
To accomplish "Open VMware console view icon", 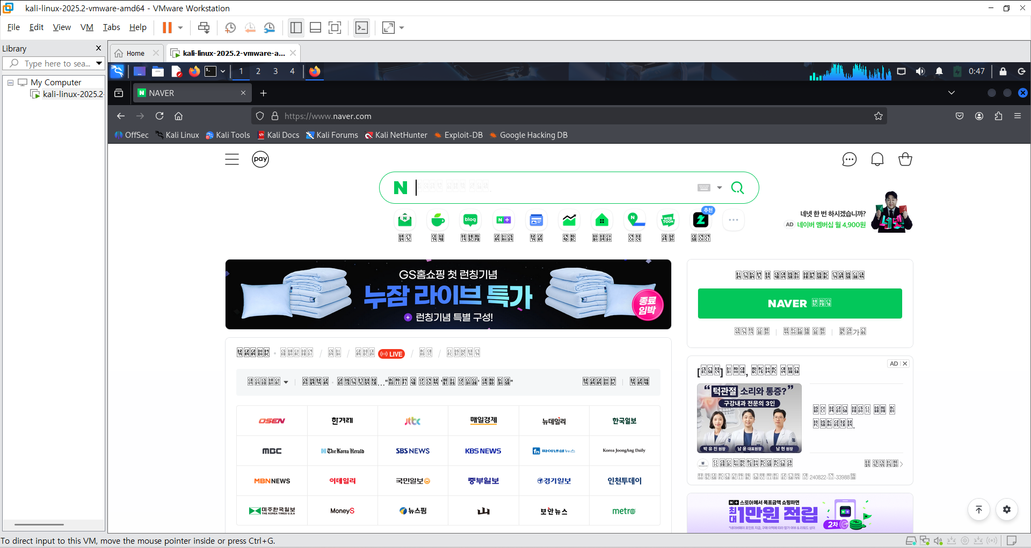I will coord(362,27).
